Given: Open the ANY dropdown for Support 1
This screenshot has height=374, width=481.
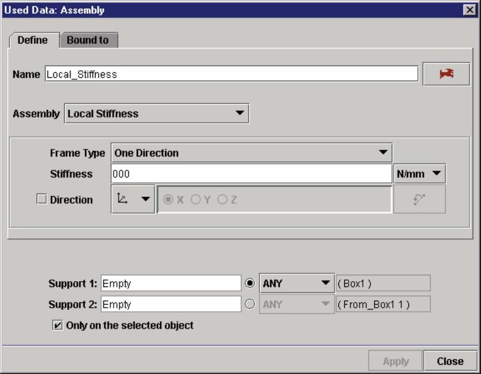Looking at the screenshot, I should [296, 283].
